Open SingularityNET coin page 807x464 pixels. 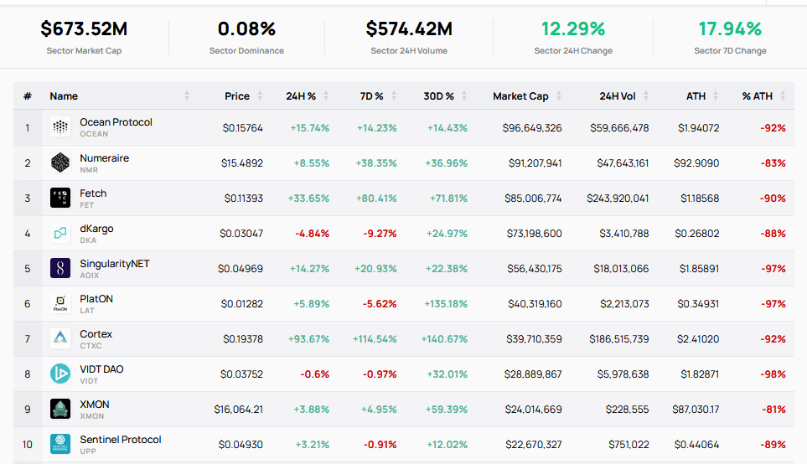tap(114, 264)
